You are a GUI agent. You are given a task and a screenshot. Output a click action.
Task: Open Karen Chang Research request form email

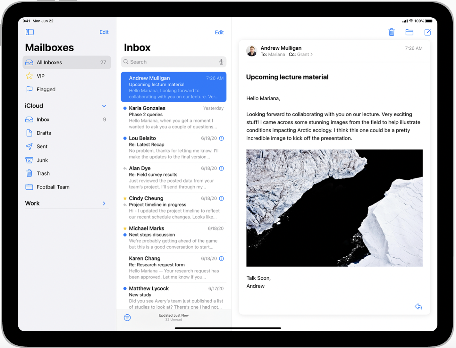click(x=173, y=267)
